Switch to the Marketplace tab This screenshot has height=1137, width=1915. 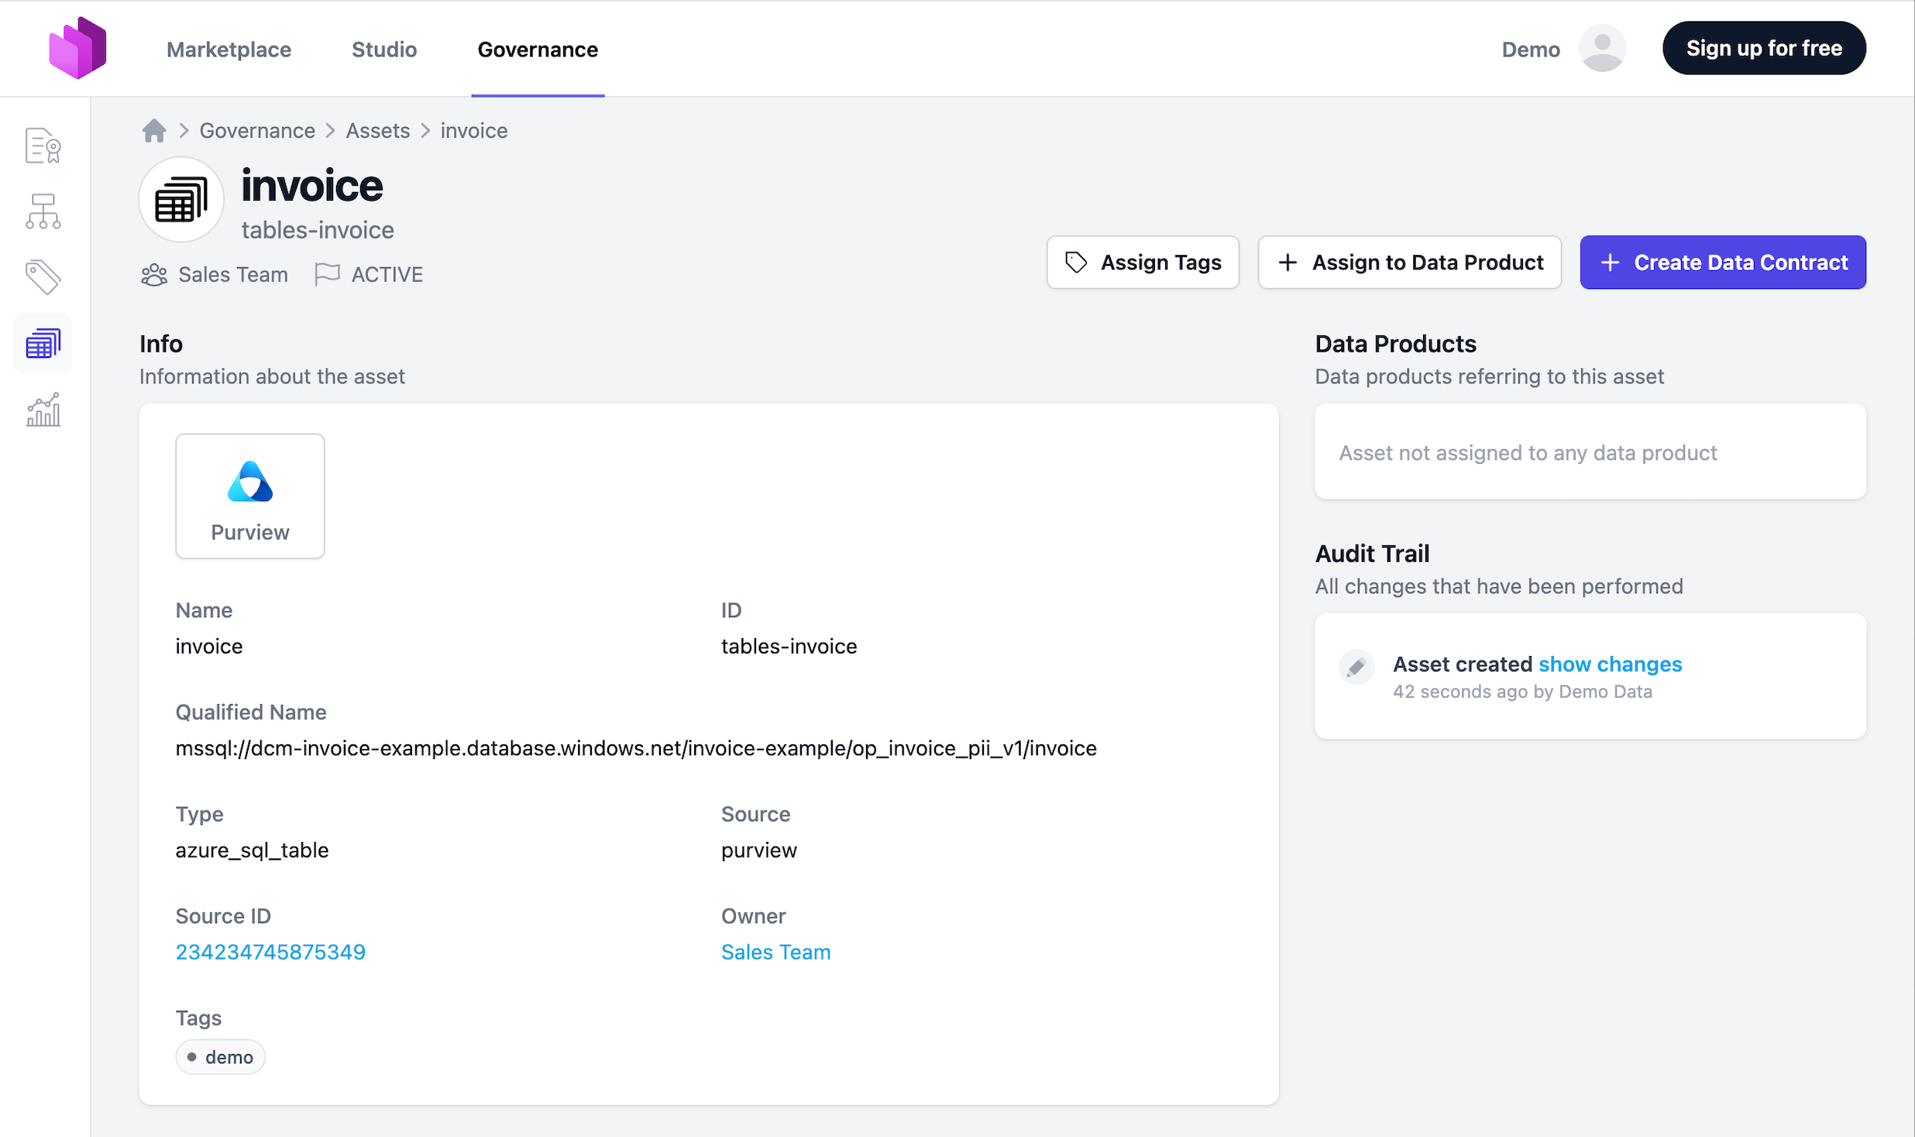(229, 49)
